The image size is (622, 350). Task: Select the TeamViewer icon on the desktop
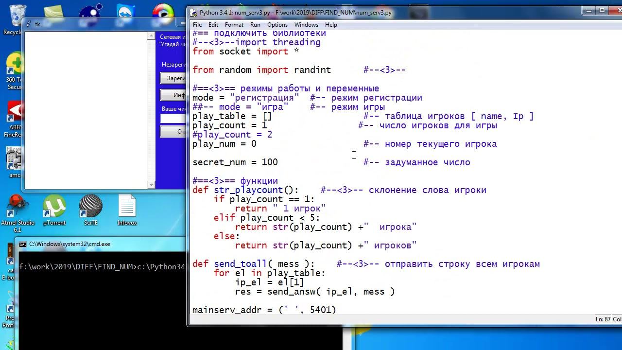[125, 13]
